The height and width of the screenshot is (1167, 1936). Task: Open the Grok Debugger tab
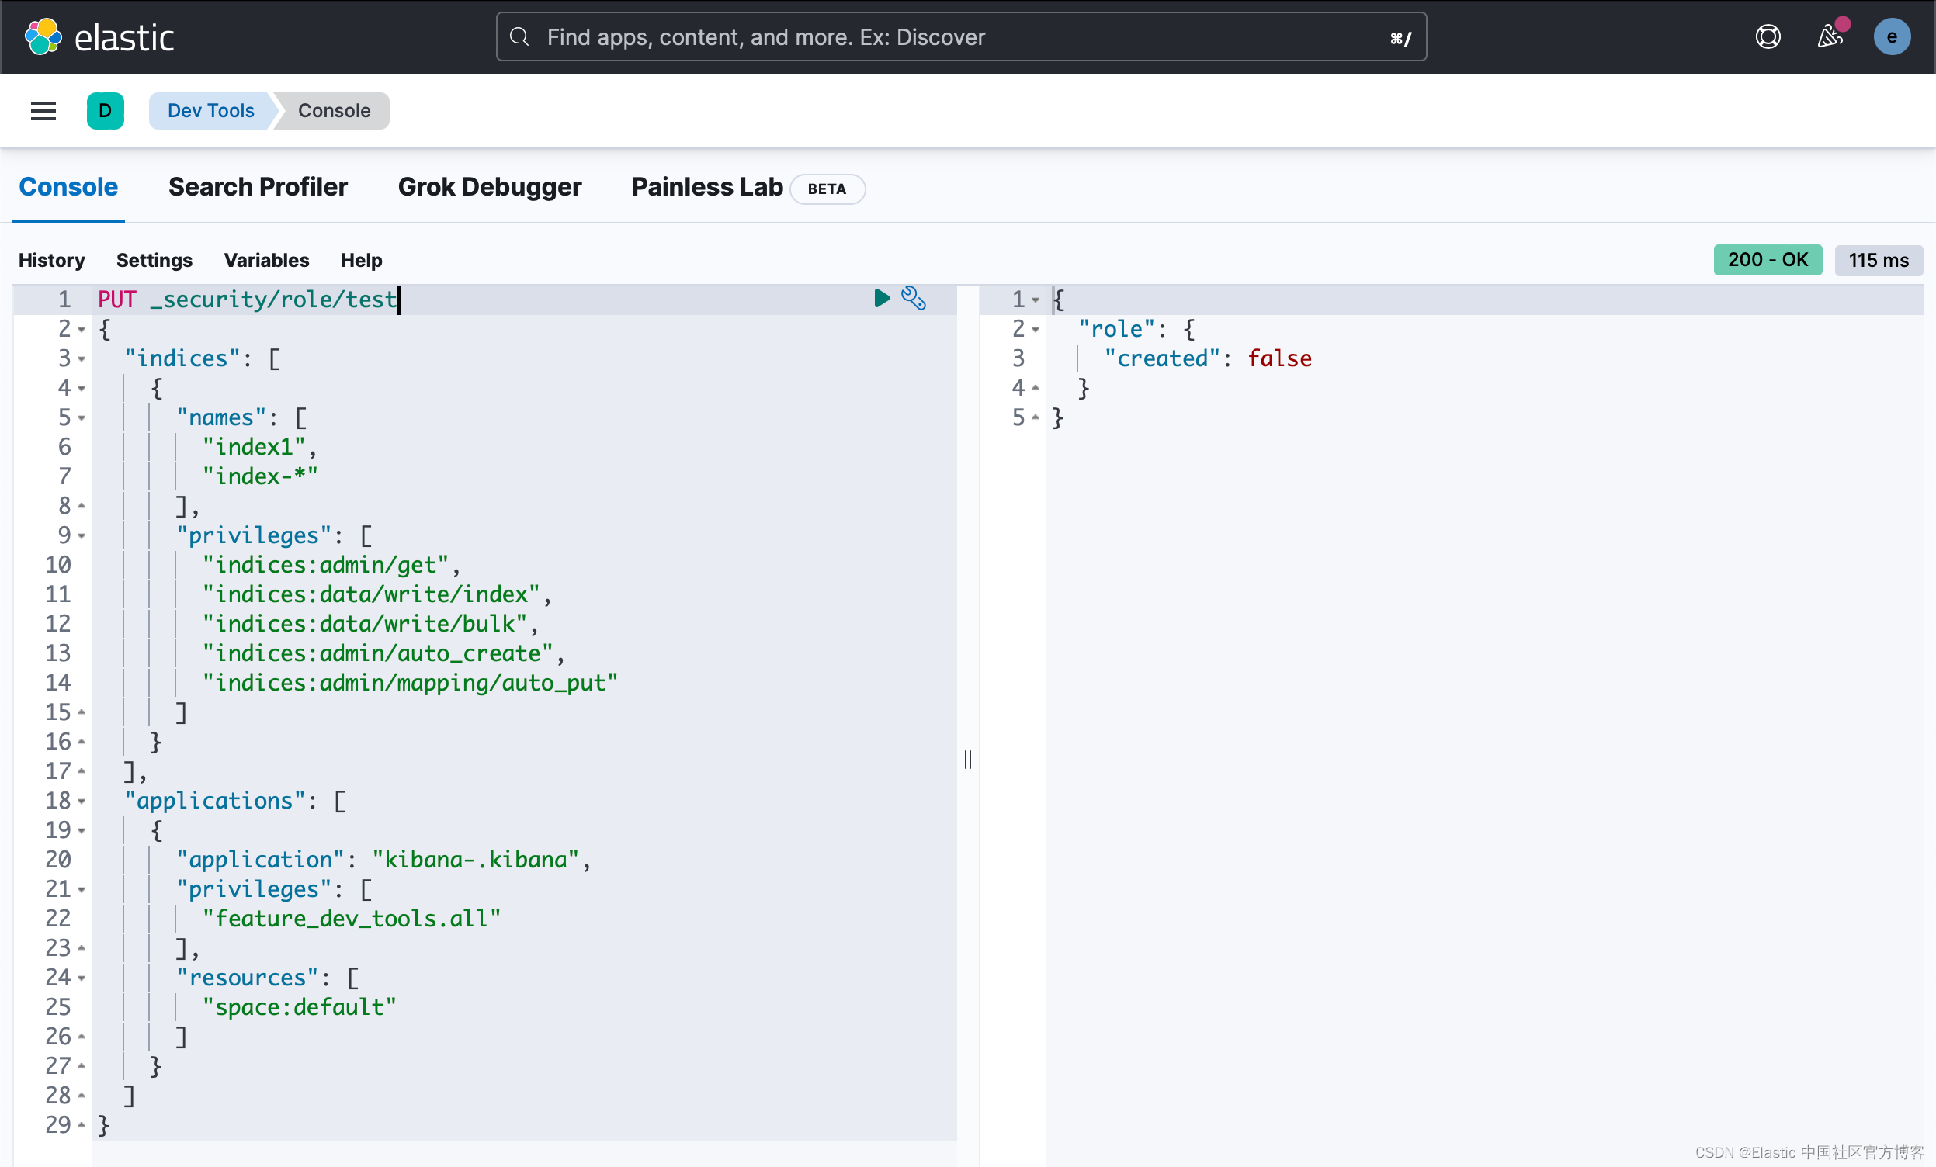tap(490, 187)
